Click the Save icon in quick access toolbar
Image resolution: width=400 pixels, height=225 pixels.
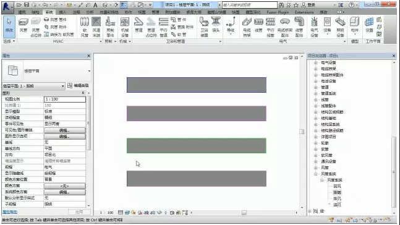pos(27,5)
